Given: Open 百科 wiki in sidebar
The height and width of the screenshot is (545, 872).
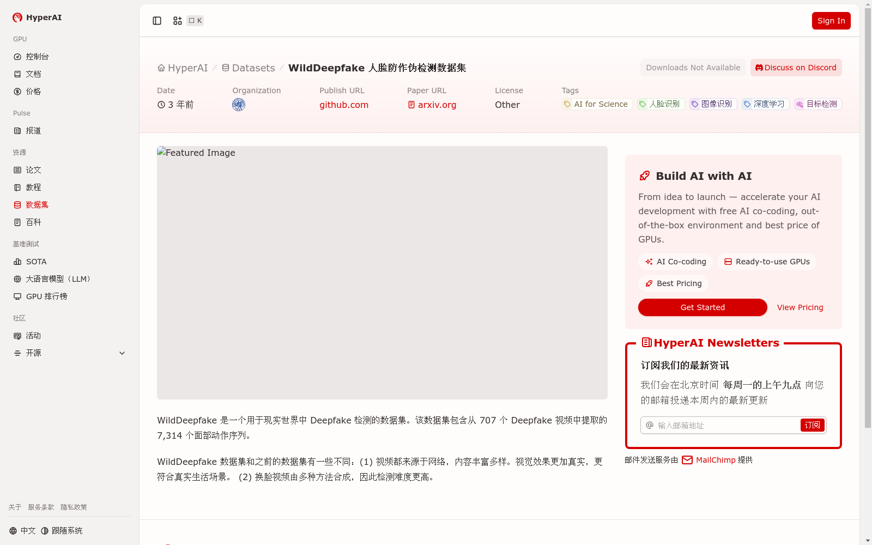Looking at the screenshot, I should point(70,222).
